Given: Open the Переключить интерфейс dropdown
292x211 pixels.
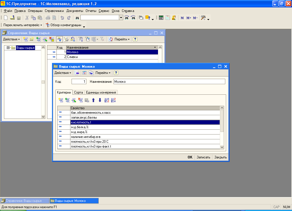Looking at the screenshot, I should (x=23, y=25).
